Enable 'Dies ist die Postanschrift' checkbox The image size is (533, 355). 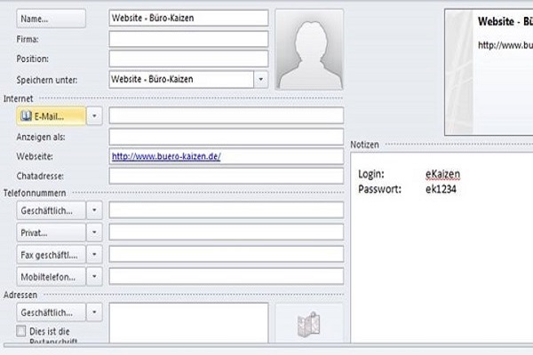22,331
